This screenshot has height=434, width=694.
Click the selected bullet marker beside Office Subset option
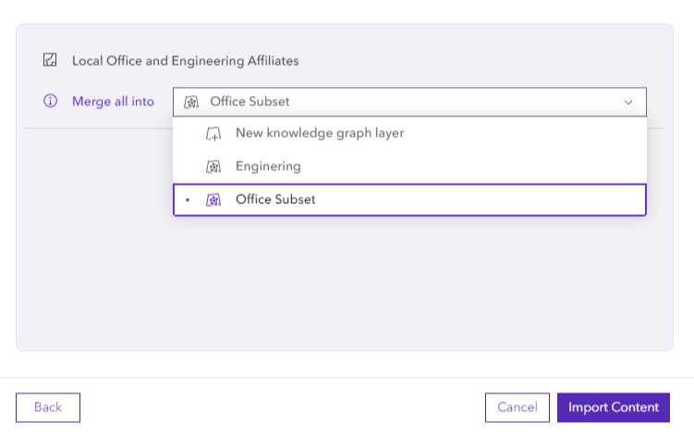click(188, 199)
